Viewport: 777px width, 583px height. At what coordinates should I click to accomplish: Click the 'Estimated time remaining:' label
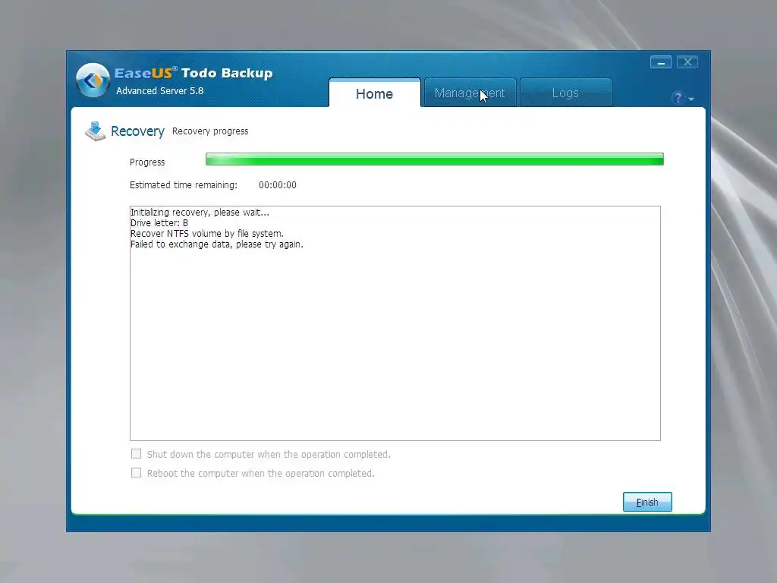(184, 185)
